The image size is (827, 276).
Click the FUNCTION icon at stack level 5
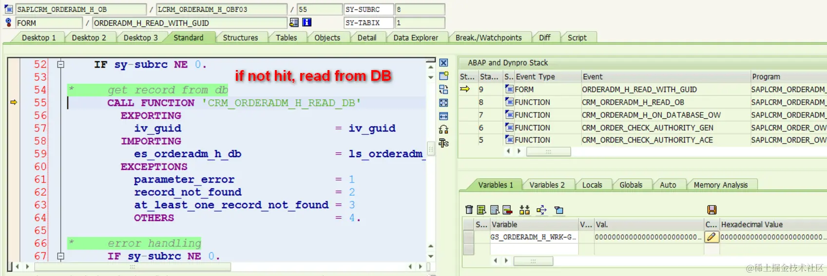[x=509, y=139]
